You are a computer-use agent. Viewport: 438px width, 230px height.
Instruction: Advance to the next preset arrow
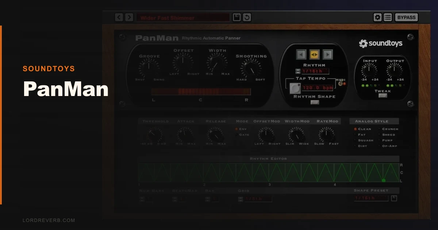tap(129, 17)
